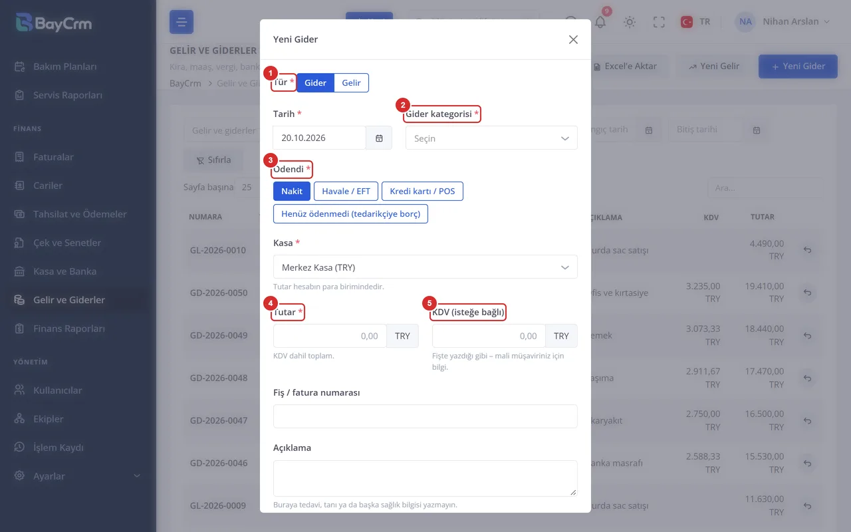The width and height of the screenshot is (851, 532).
Task: Toggle the sidebar hamburger menu button
Action: [182, 22]
